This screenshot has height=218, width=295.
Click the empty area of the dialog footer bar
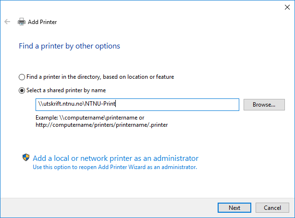click(109, 207)
